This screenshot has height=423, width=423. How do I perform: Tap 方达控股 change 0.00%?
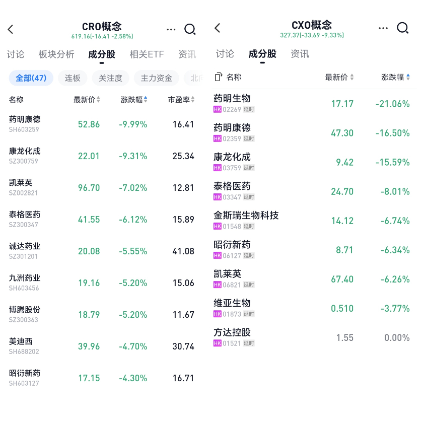(397, 338)
